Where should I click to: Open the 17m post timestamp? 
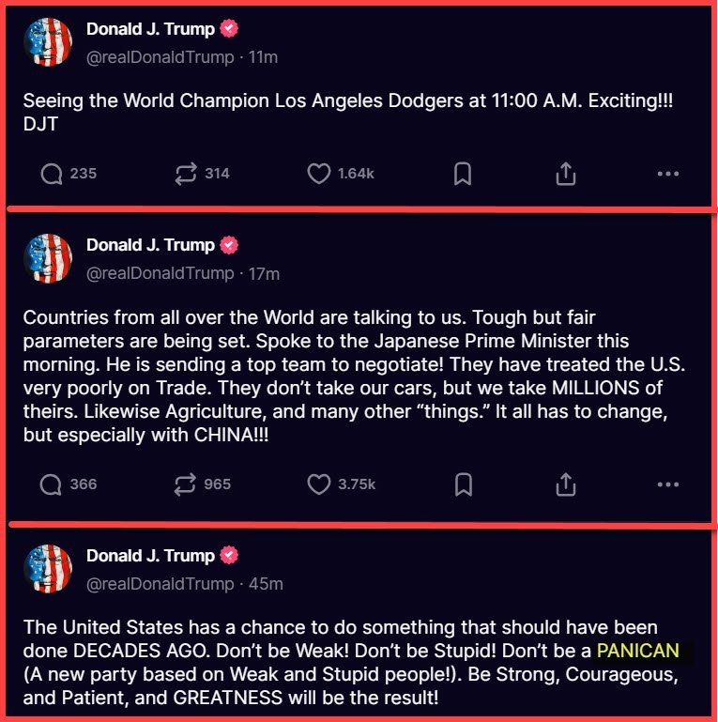click(264, 274)
